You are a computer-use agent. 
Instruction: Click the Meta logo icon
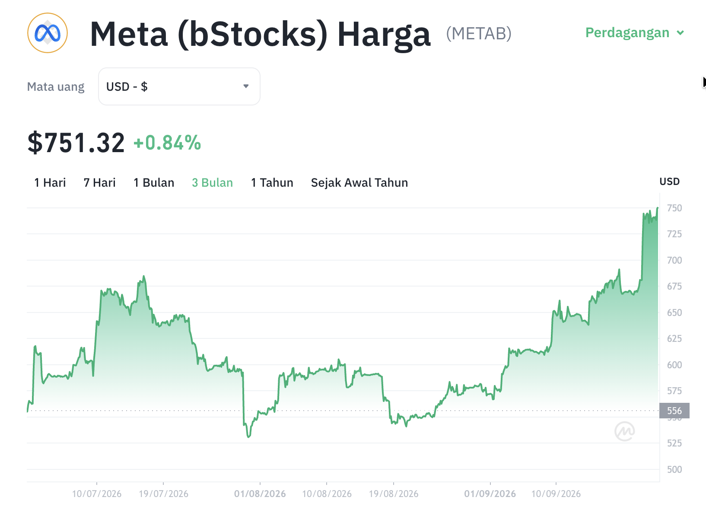tap(48, 33)
